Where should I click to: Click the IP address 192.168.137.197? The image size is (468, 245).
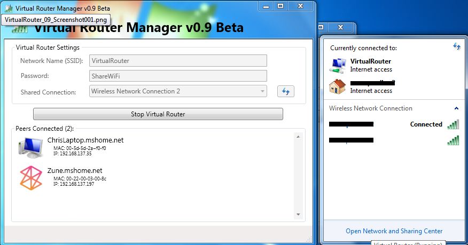tap(74, 184)
